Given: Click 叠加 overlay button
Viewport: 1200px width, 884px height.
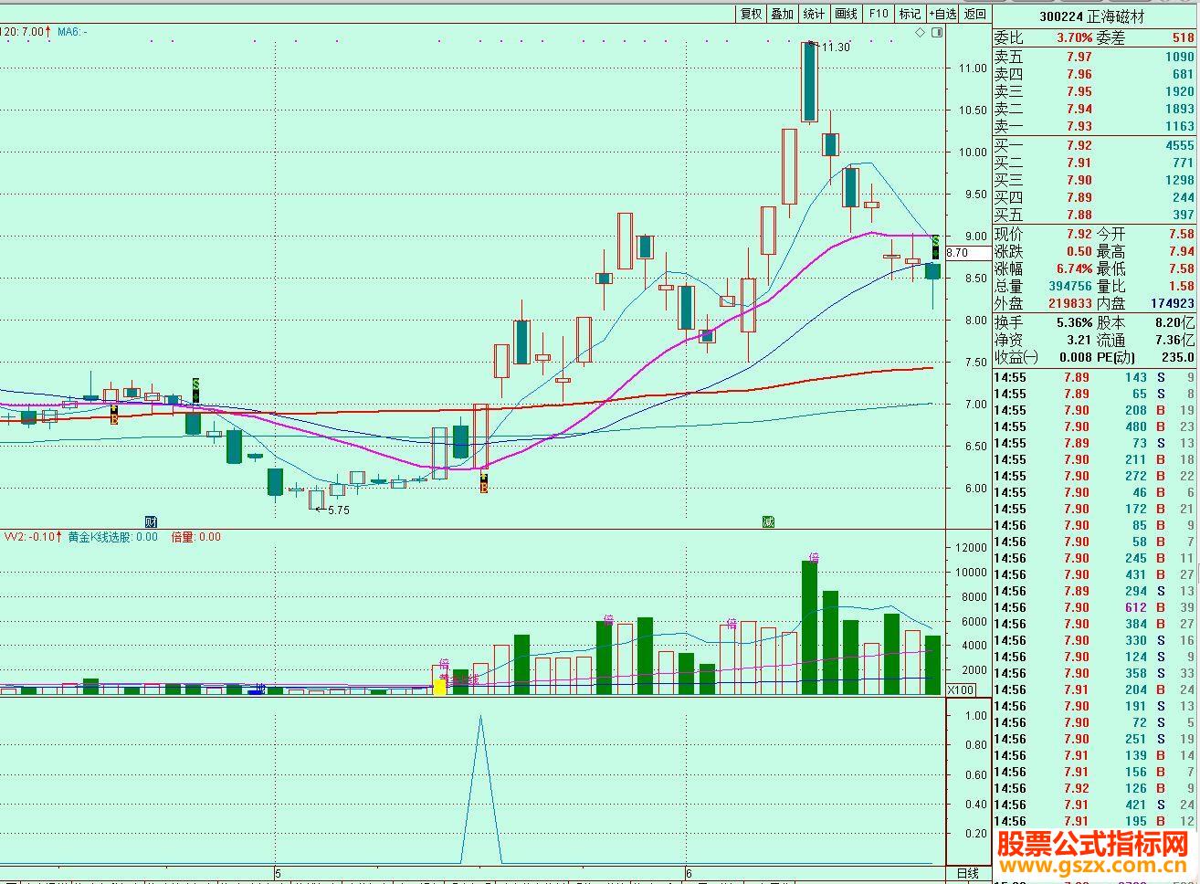Looking at the screenshot, I should pos(782,14).
